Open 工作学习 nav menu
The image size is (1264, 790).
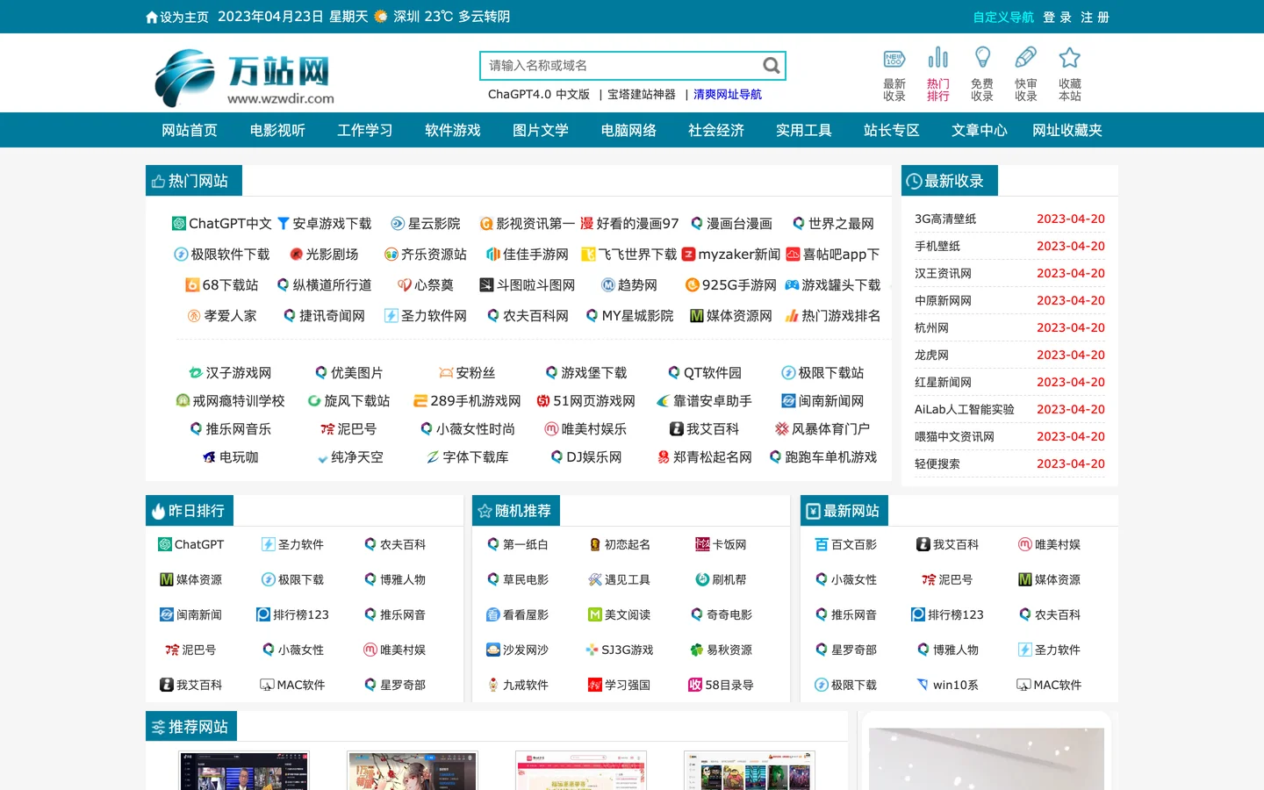[365, 130]
